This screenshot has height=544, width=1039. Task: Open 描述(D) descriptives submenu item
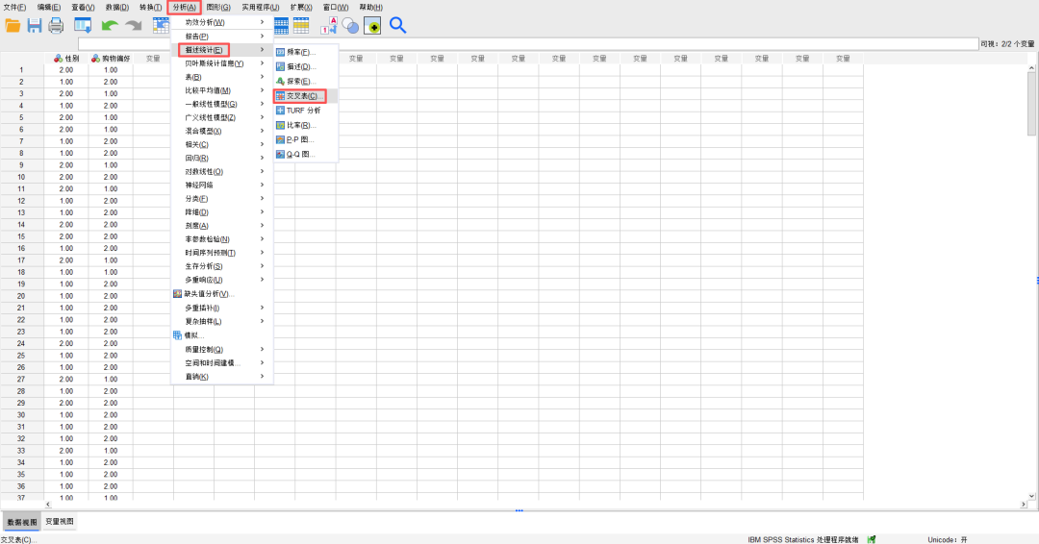tap(306, 66)
